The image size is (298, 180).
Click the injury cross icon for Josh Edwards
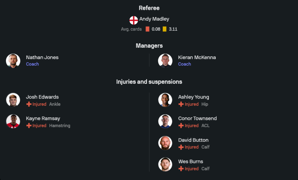tap(29, 104)
